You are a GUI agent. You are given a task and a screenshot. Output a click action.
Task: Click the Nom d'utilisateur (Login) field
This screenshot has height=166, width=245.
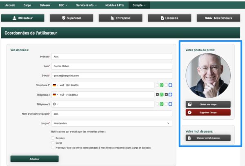[112, 114]
